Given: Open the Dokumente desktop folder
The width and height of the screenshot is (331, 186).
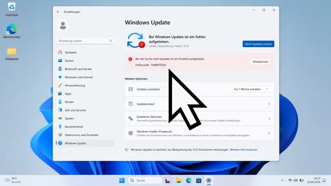Looking at the screenshot, I should point(12,54).
